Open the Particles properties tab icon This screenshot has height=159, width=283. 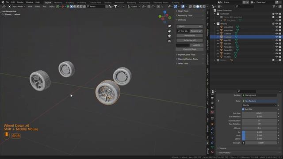tap(212, 133)
